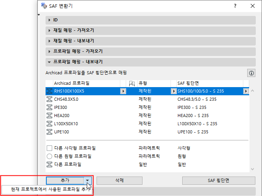
Task: Open the 추가 button dropdown arrow
Action: 87,180
